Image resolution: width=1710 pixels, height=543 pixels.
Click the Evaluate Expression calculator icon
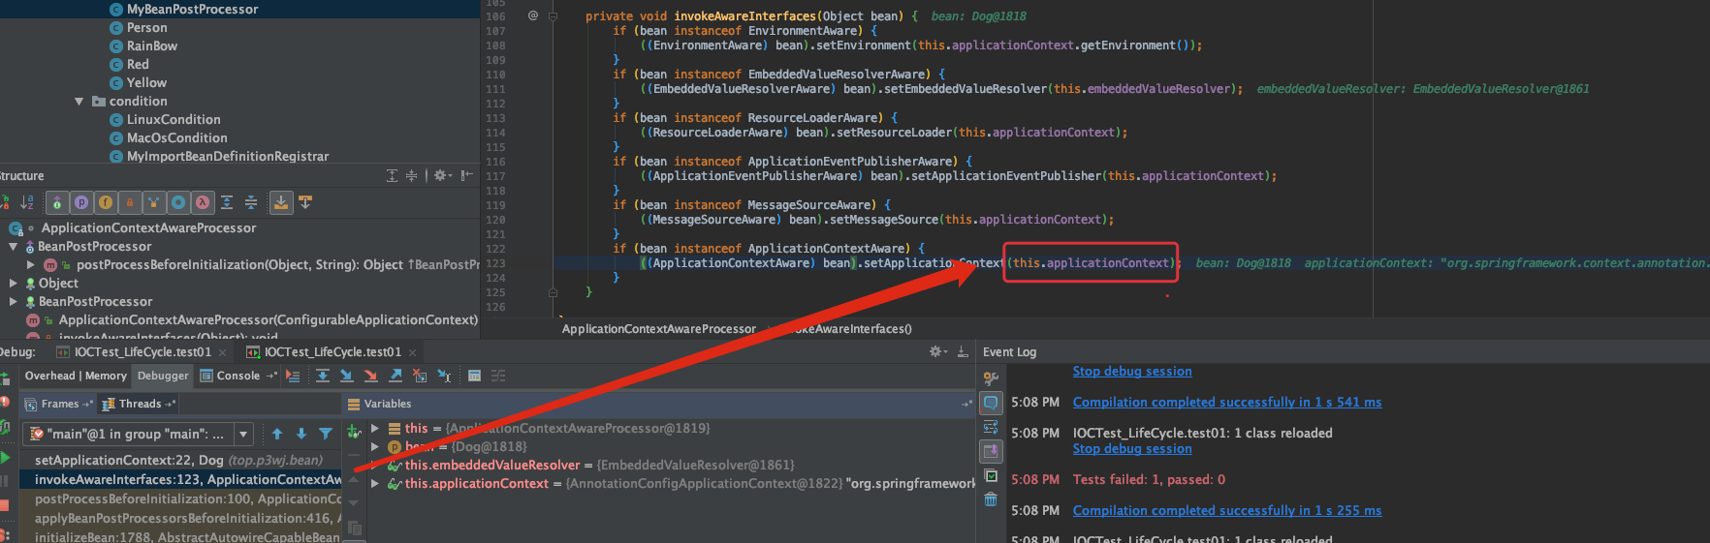coord(474,376)
